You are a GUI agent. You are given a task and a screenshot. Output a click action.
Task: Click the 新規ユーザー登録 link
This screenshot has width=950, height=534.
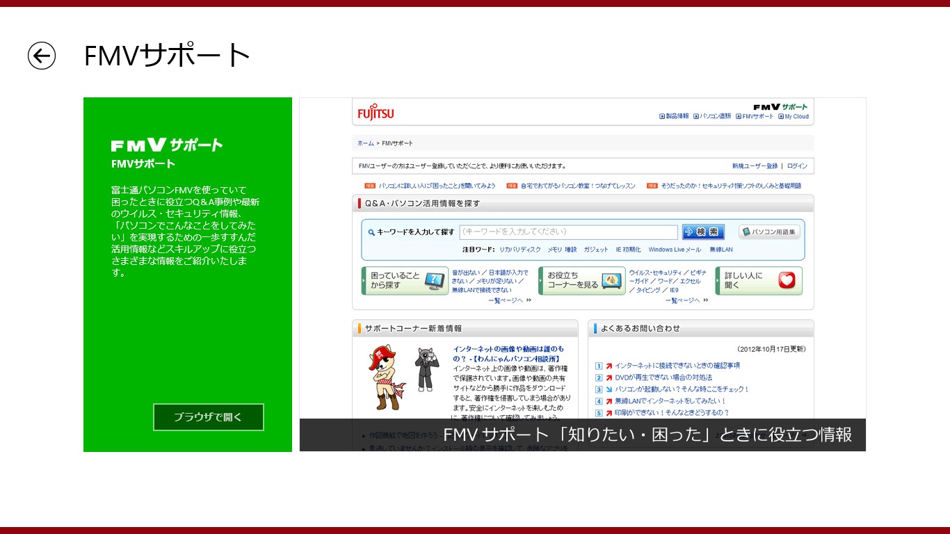pyautogui.click(x=755, y=166)
